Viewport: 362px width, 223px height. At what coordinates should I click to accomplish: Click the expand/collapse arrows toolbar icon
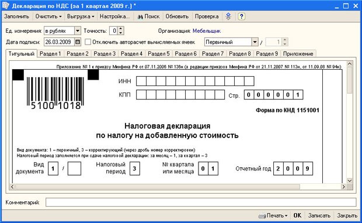coord(228,16)
